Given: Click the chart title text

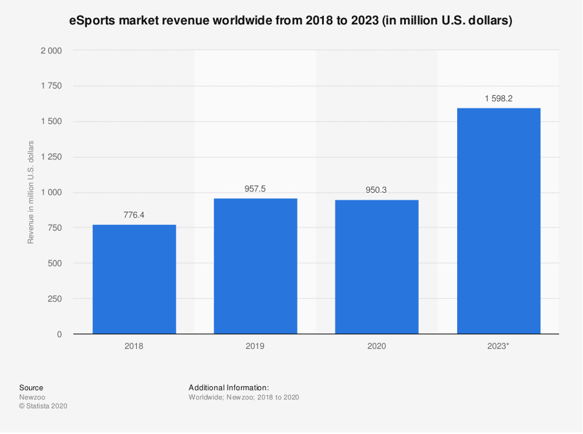Looking at the screenshot, I should click(291, 20).
